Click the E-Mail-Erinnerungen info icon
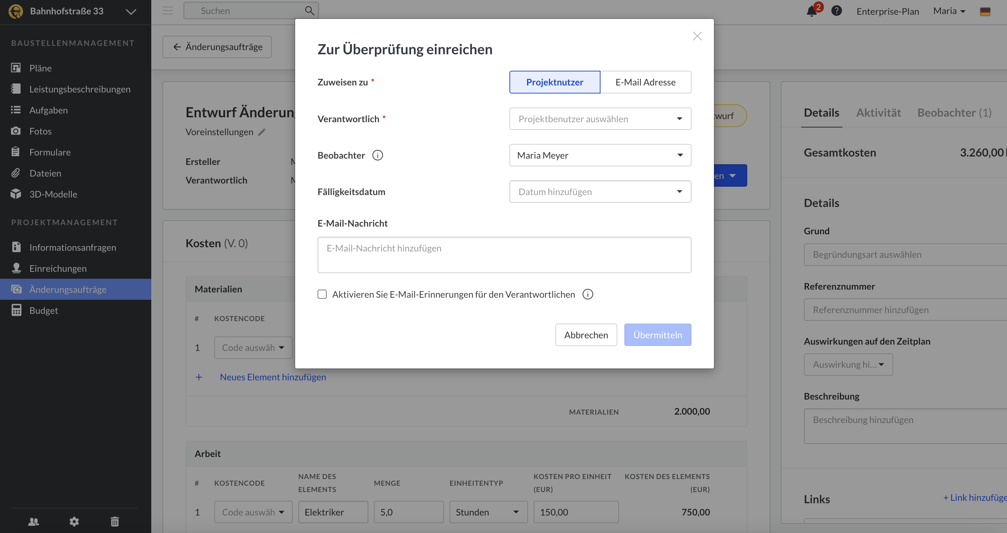The image size is (1007, 533). coord(588,294)
